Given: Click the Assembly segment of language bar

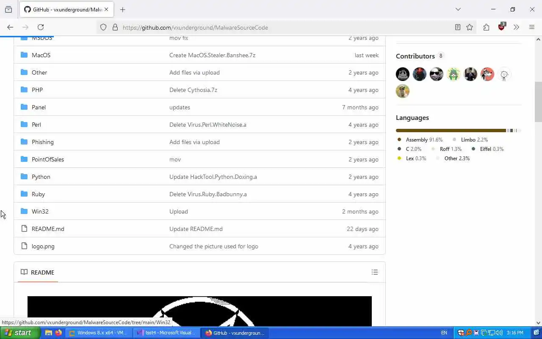Looking at the screenshot, I should pos(451,131).
